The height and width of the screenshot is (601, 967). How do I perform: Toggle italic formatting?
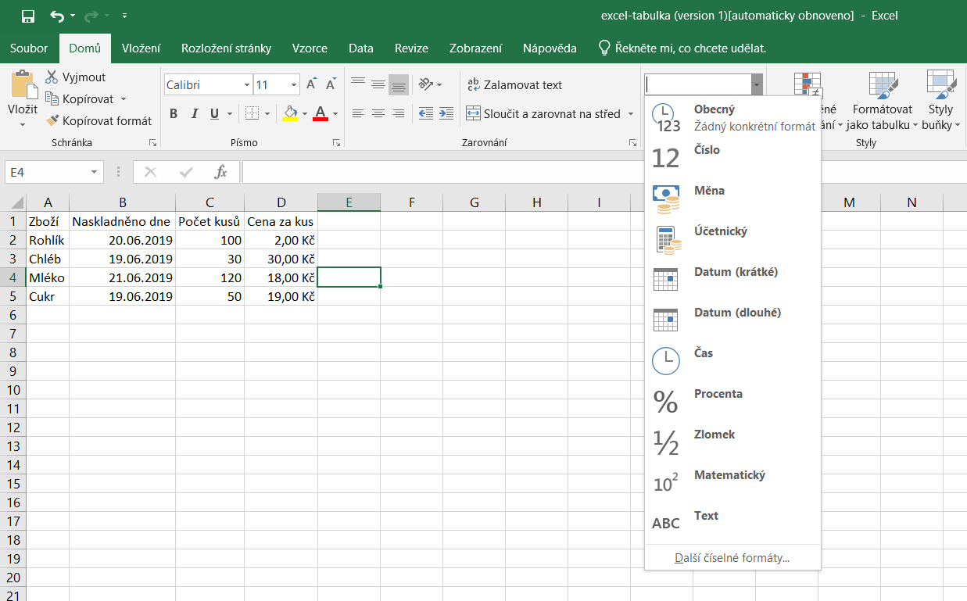point(194,113)
